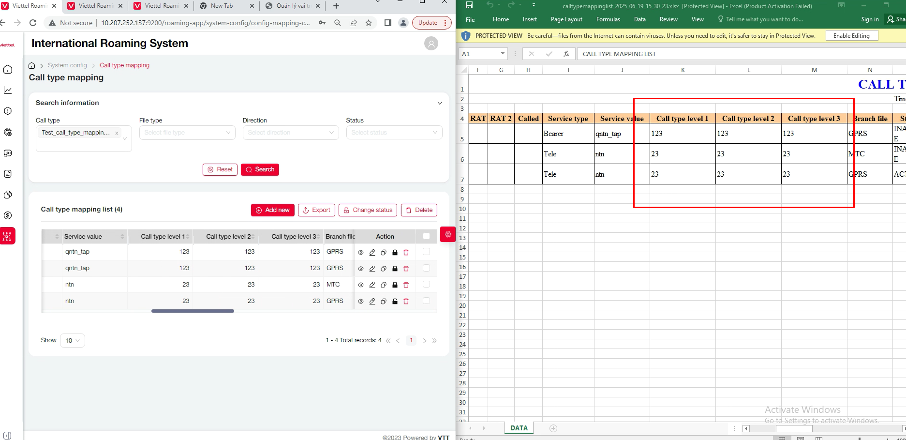The image size is (906, 440).
Task: Switch to the New Tab browser tab
Action: click(x=222, y=6)
